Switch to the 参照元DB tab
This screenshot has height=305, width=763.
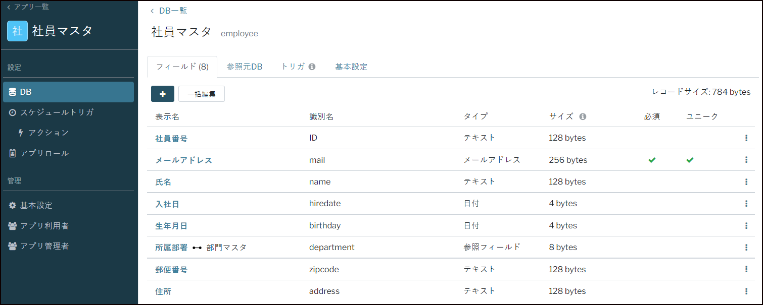245,67
